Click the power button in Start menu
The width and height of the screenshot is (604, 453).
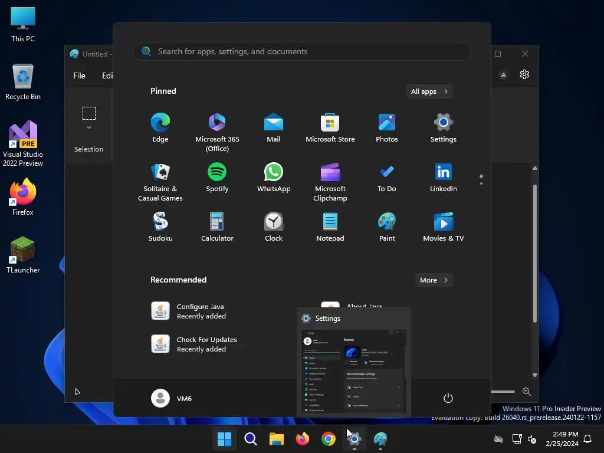[448, 398]
